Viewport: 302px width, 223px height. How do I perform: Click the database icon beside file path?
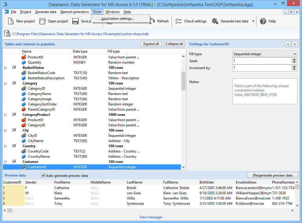click(x=7, y=33)
